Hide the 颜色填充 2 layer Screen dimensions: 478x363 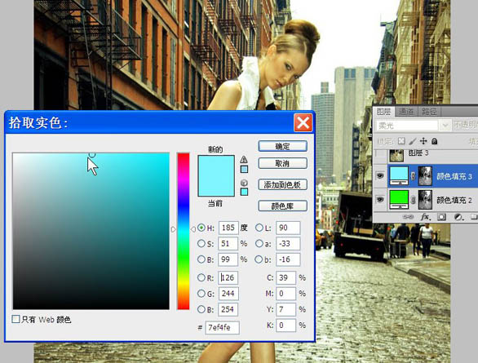(x=380, y=200)
